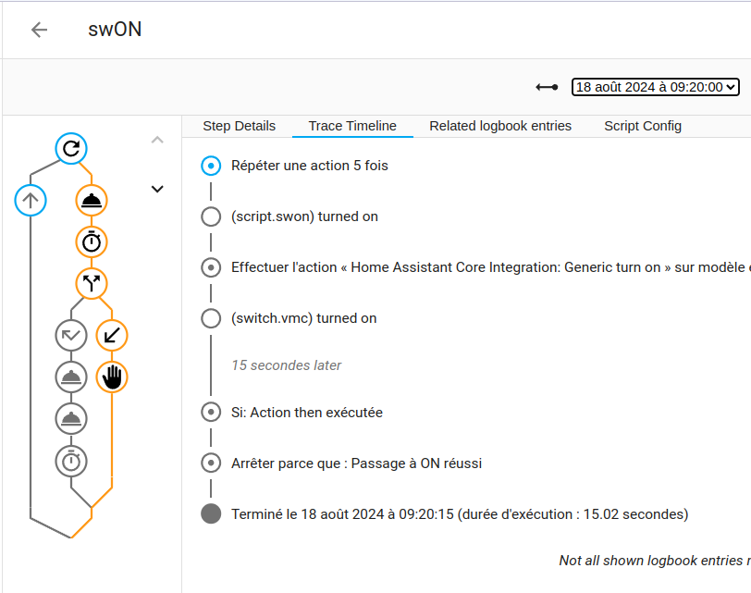The image size is (751, 593).
Task: Select the stop hand node
Action: pyautogui.click(x=112, y=377)
